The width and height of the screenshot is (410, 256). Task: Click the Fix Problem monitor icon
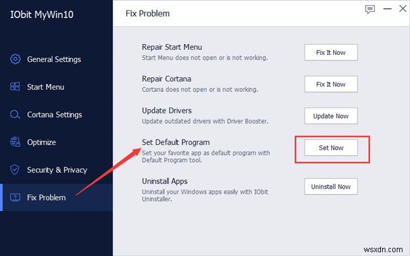click(x=15, y=197)
